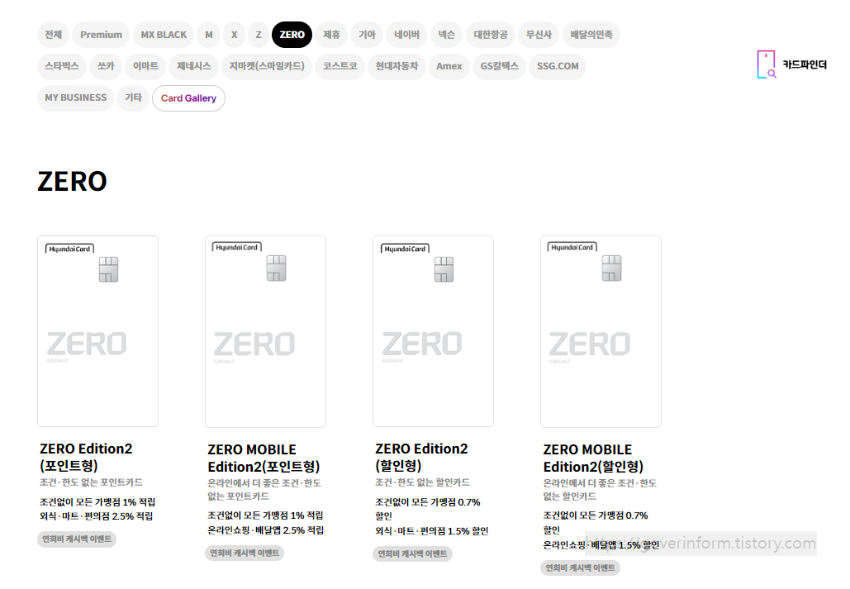Click the text '조건·한도 없는 포인트카드'

[x=91, y=482]
